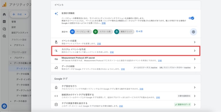
Task: Open the Advertising target icon
Action: click(4, 36)
